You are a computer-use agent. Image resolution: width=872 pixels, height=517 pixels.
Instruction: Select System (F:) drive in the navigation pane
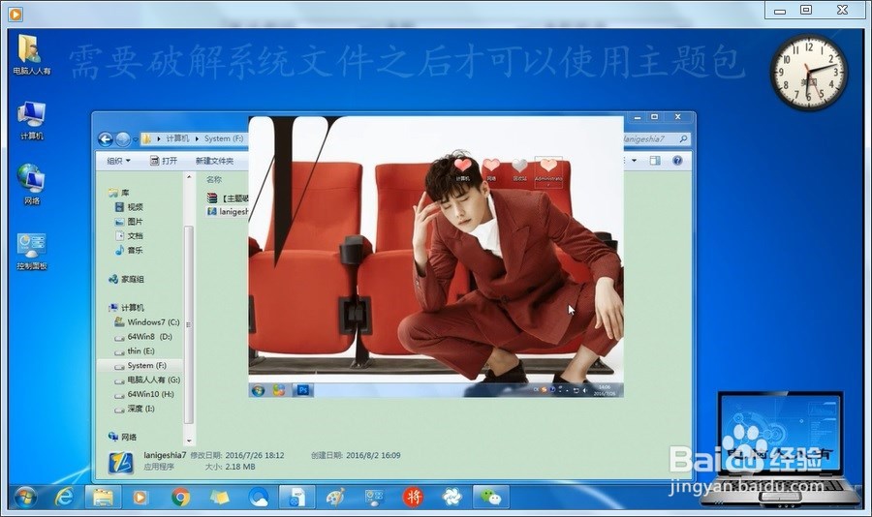[140, 365]
